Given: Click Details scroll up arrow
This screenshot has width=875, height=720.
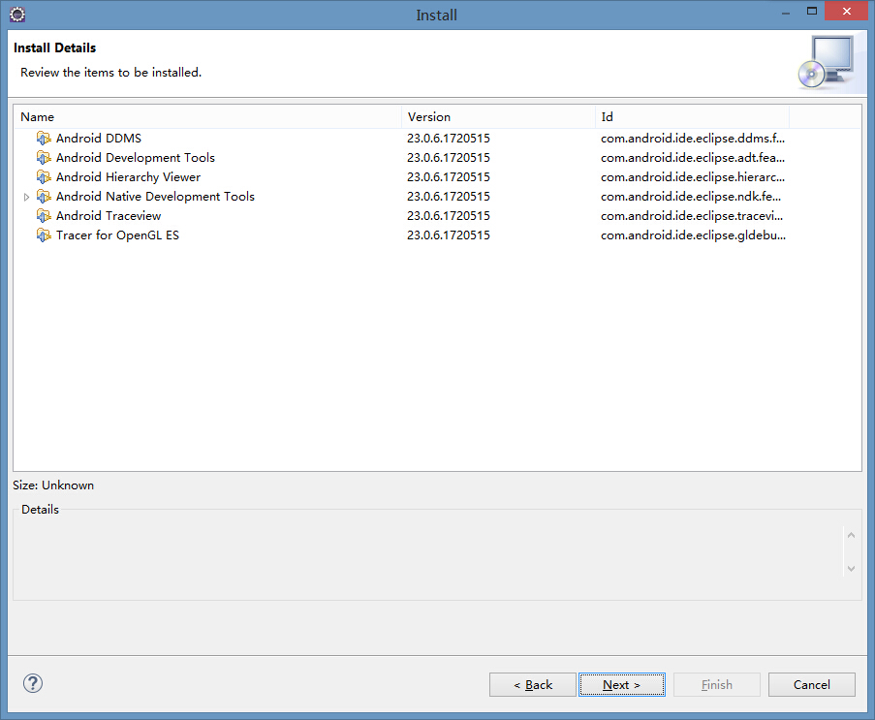Looking at the screenshot, I should tap(851, 535).
